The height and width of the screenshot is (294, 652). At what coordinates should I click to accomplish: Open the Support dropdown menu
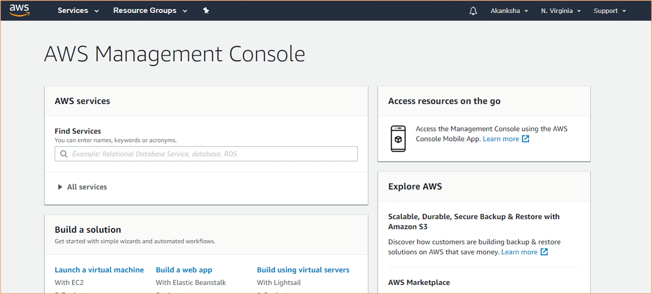pyautogui.click(x=610, y=11)
